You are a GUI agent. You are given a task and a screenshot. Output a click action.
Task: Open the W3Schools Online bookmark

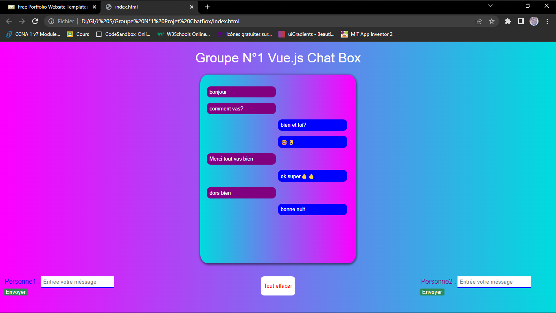point(184,34)
